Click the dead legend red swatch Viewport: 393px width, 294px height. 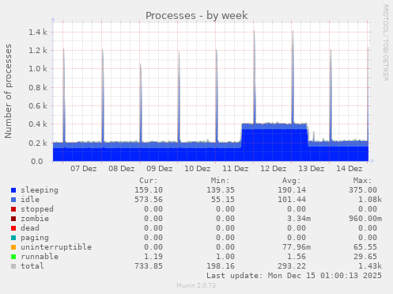pos(13,228)
